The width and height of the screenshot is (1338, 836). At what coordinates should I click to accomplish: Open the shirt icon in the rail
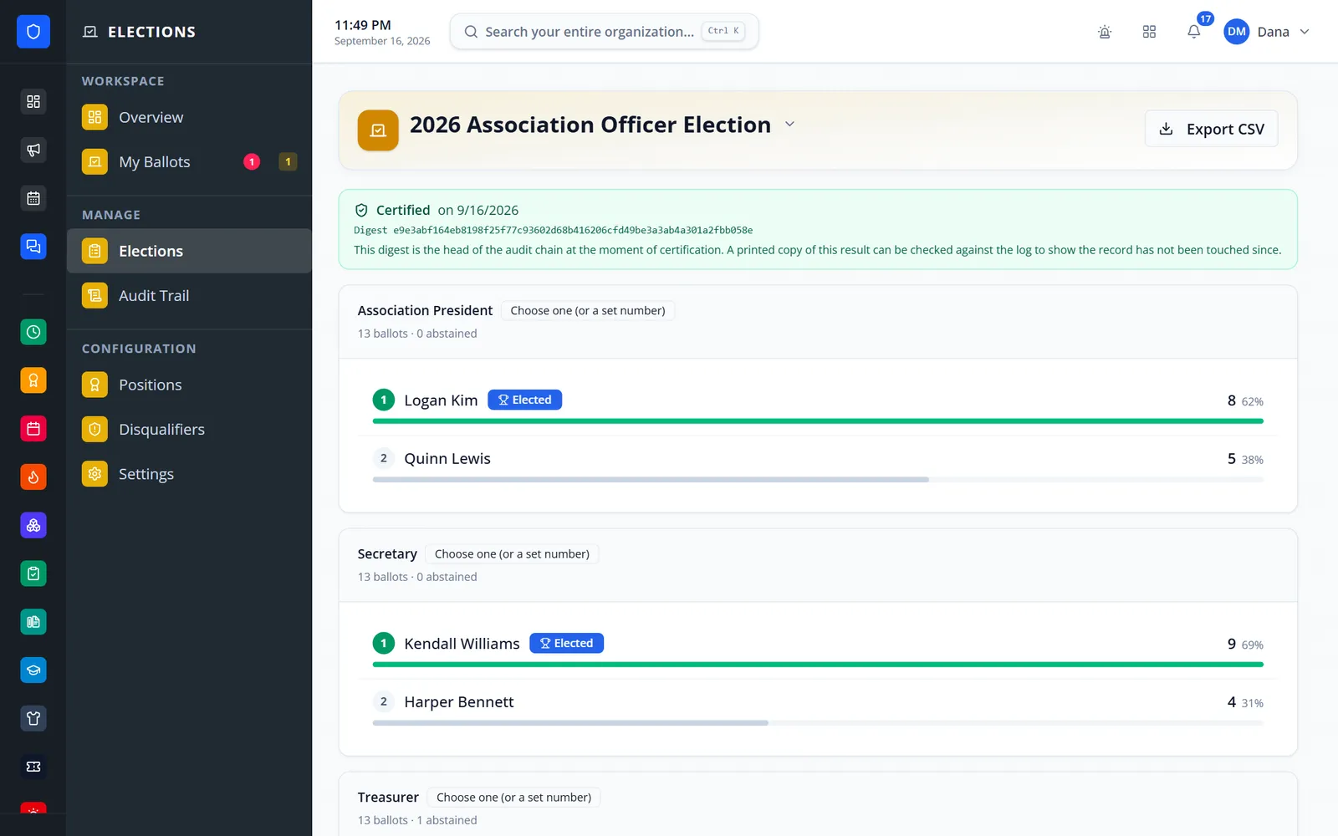click(33, 718)
